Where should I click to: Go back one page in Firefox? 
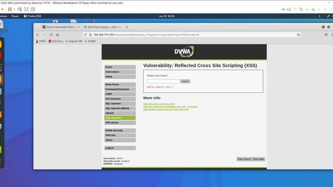pyautogui.click(x=38, y=35)
